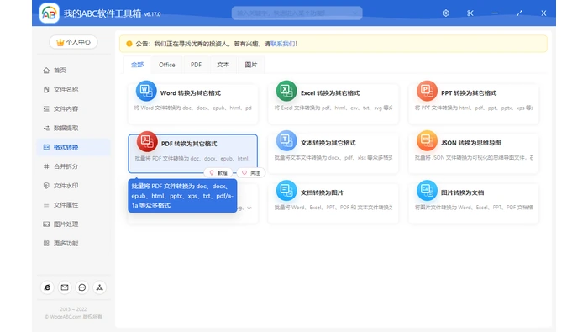
Task: Open the browser website icon at sidebar bottom
Action: click(x=47, y=287)
